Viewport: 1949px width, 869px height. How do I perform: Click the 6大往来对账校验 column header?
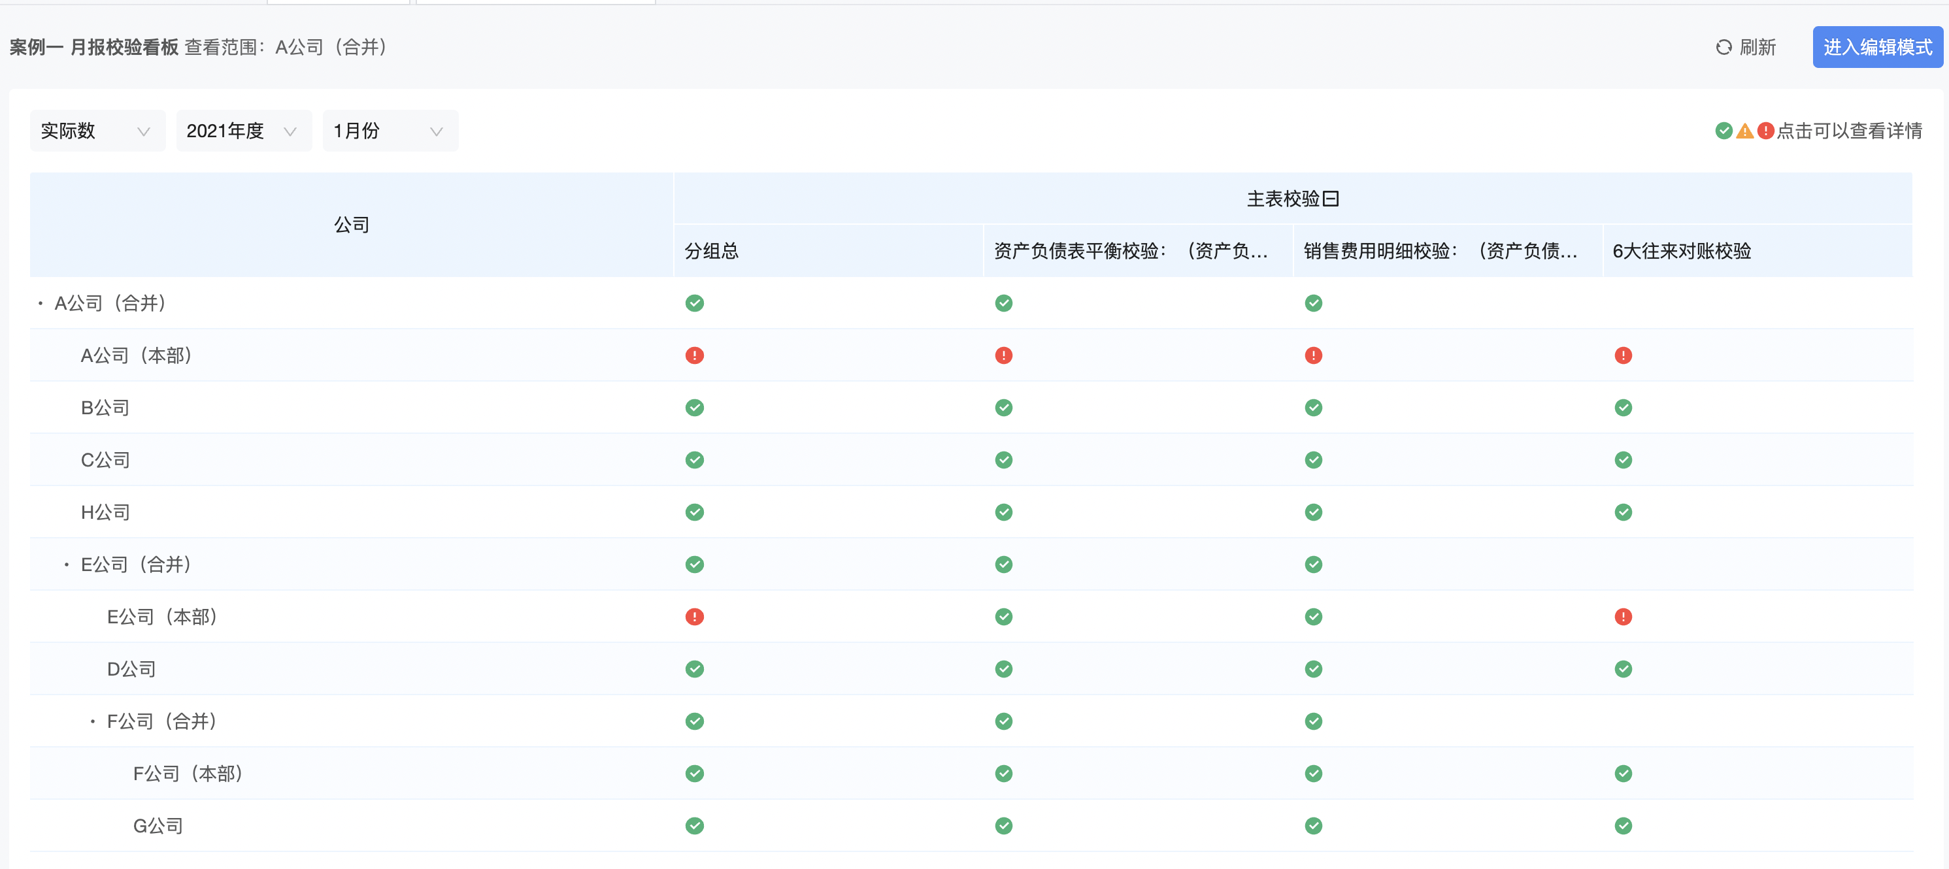[x=1681, y=251]
